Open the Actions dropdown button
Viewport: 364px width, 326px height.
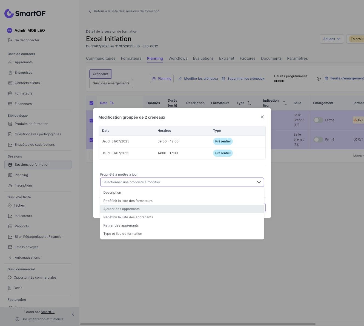[332, 39]
